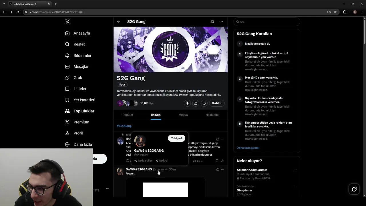Share the pinned post
The width and height of the screenshot is (366, 206).
click(x=223, y=161)
